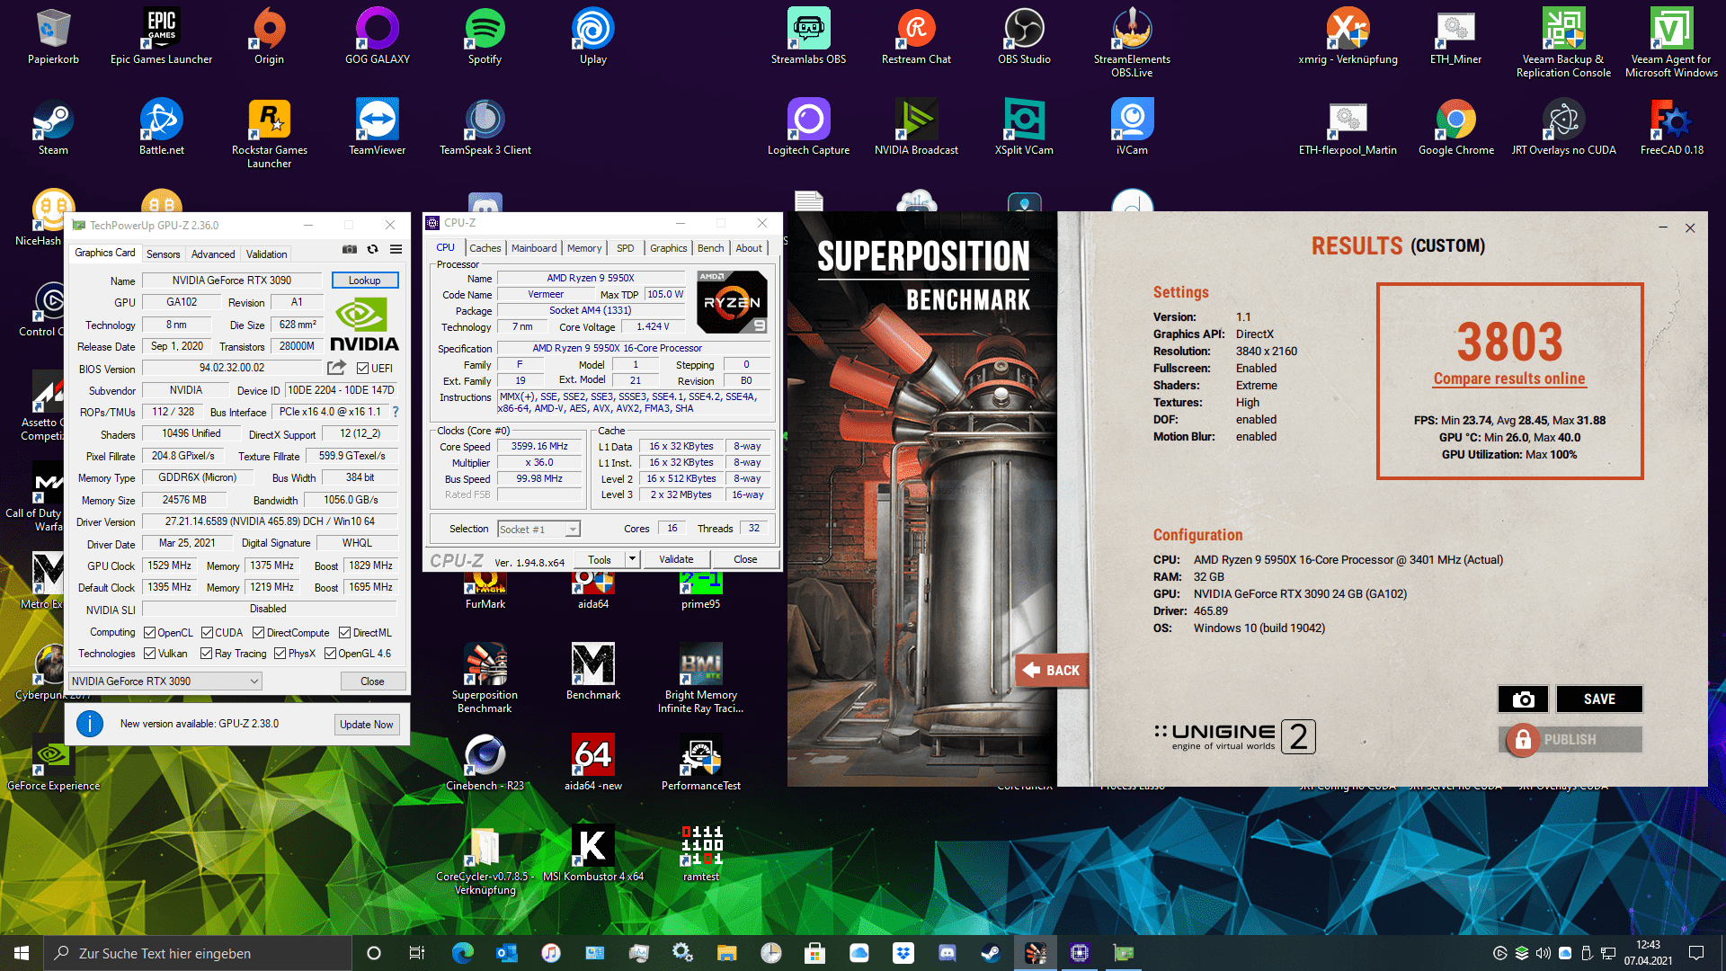1726x971 pixels.
Task: Open the Steam desktop shortcut
Action: [53, 128]
